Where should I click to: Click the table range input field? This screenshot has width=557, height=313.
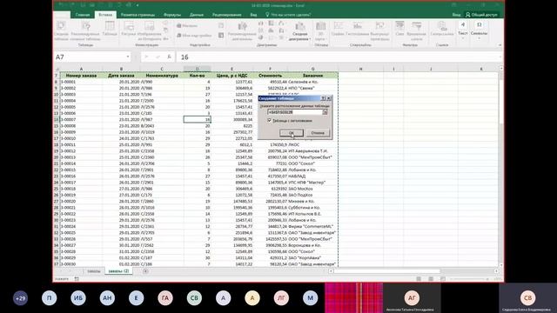(295, 112)
